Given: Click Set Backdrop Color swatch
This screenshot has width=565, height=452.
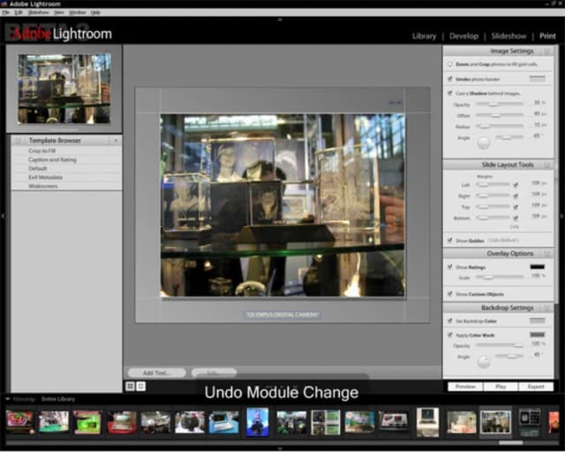Looking at the screenshot, I should [537, 320].
